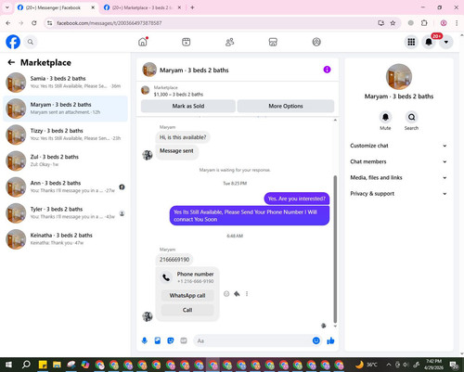Go to the Home feed icon

(143, 42)
